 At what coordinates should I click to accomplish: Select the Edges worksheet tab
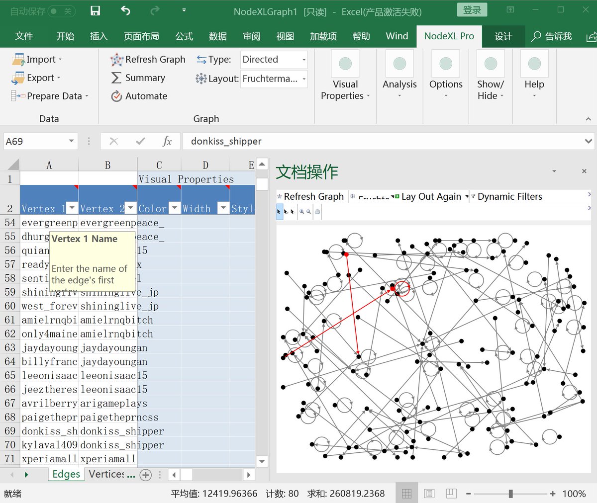tap(66, 475)
